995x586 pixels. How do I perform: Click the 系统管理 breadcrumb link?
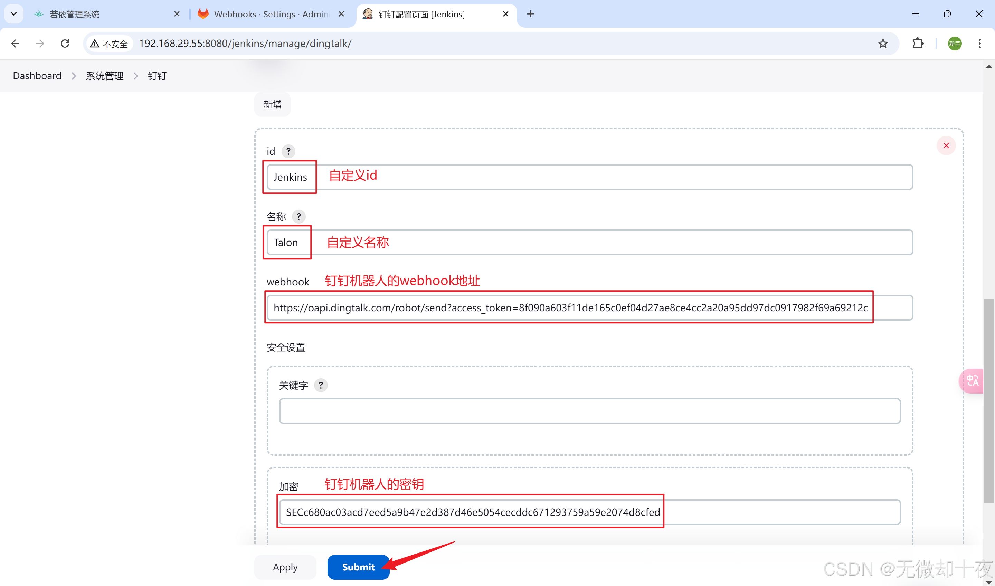(105, 76)
